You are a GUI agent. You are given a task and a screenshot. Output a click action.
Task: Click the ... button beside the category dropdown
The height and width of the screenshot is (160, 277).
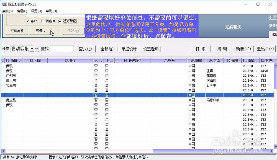[x=36, y=49]
